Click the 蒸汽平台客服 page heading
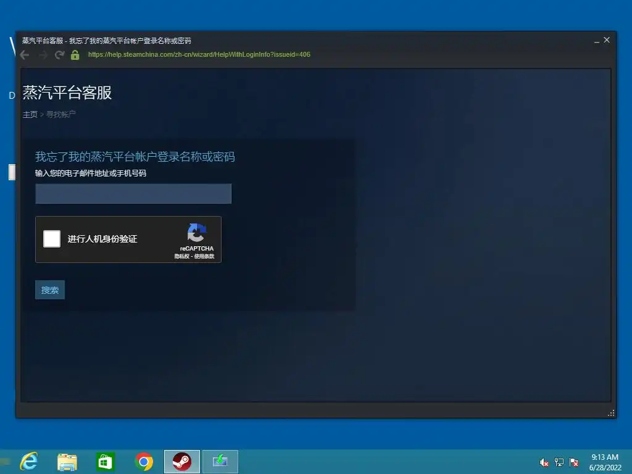The image size is (632, 474). 67,93
